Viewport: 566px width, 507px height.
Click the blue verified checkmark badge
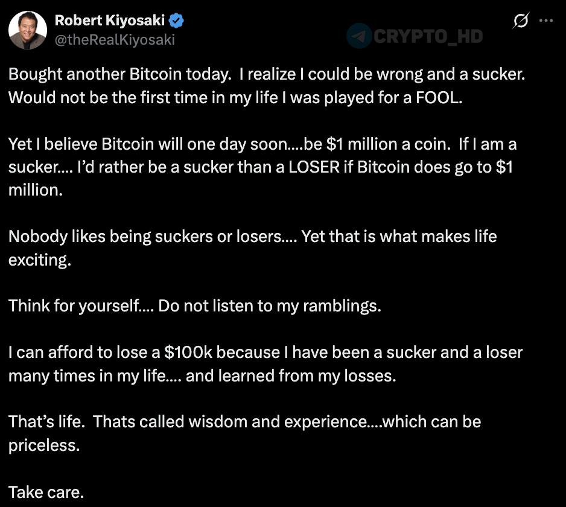176,21
